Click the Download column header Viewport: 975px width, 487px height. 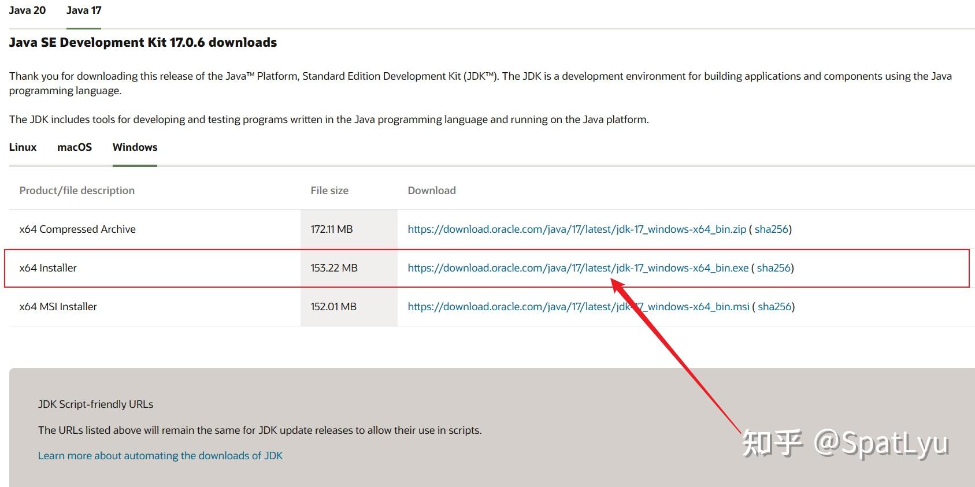[432, 191]
